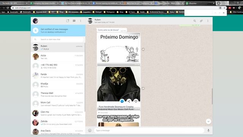Focus the Search or start new chat field
This screenshot has width=243, height=137.
(x=58, y=40)
